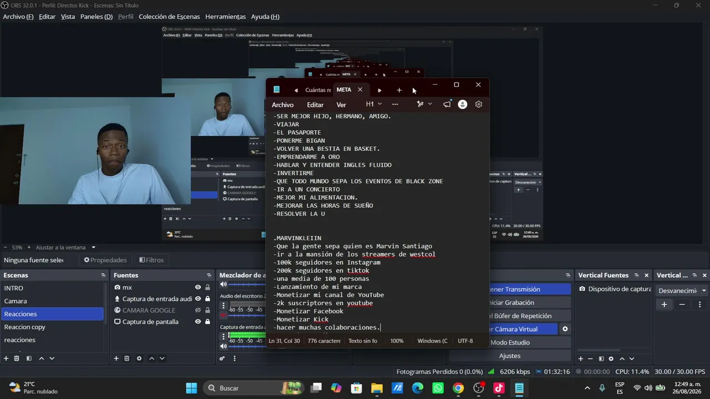Float the Escenas dock panel
Viewport: 710px width, 399px height.
[x=103, y=275]
